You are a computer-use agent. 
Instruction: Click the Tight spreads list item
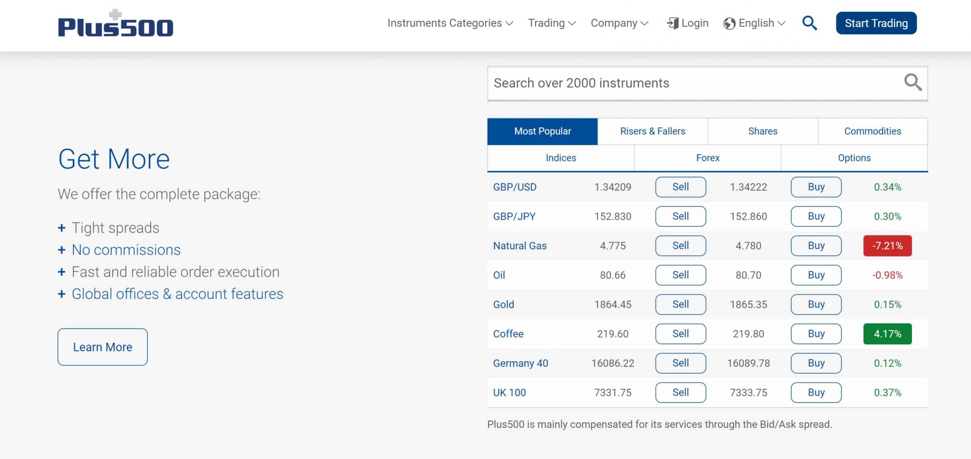pos(115,228)
